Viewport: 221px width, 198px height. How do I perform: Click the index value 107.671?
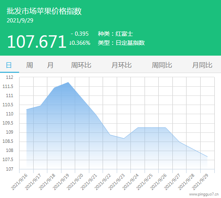[37, 42]
